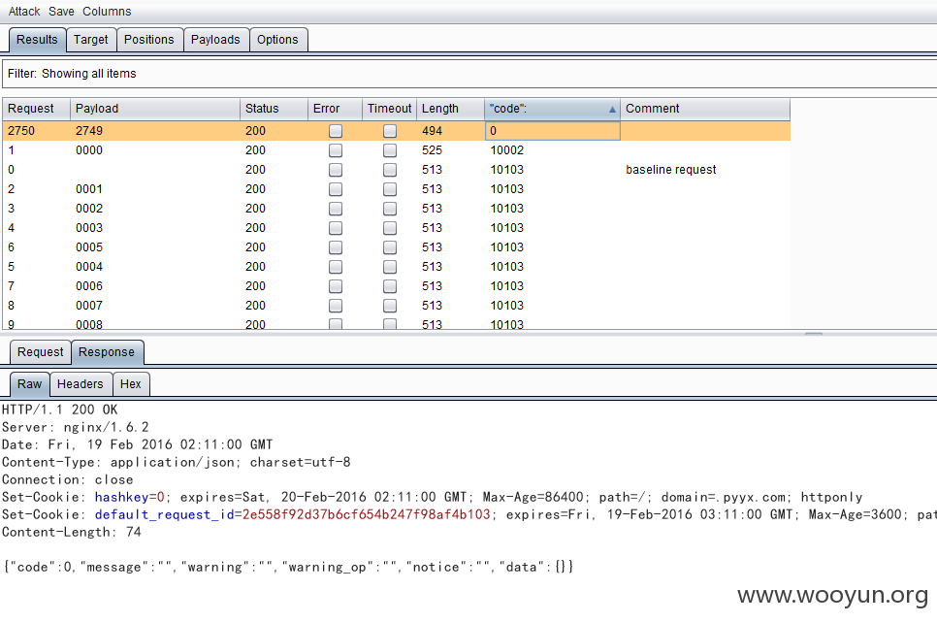Sort by the Payload column header
Viewport: 937px width, 623px height.
[155, 109]
